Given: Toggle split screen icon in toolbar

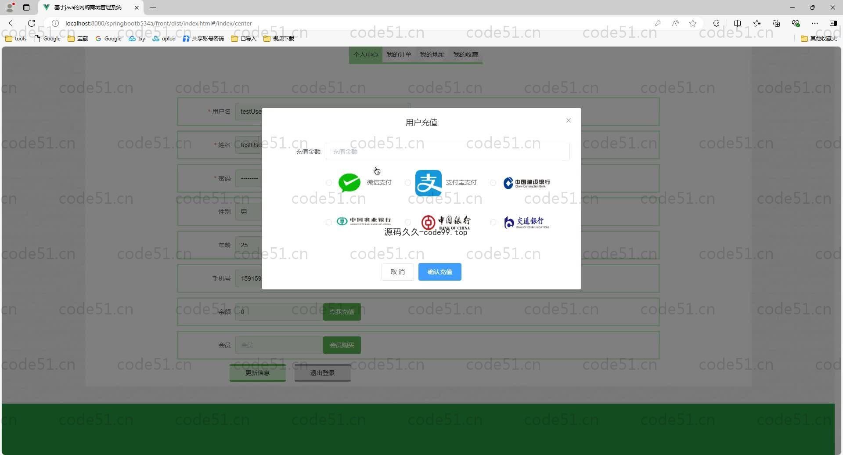Looking at the screenshot, I should pos(737,23).
